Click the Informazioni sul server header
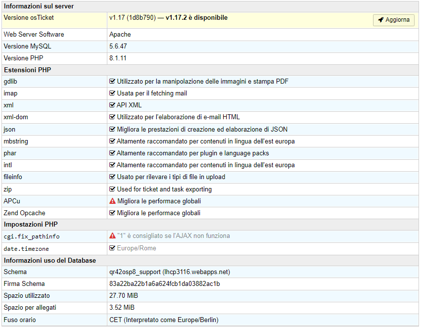This screenshot has width=421, height=328. click(39, 6)
